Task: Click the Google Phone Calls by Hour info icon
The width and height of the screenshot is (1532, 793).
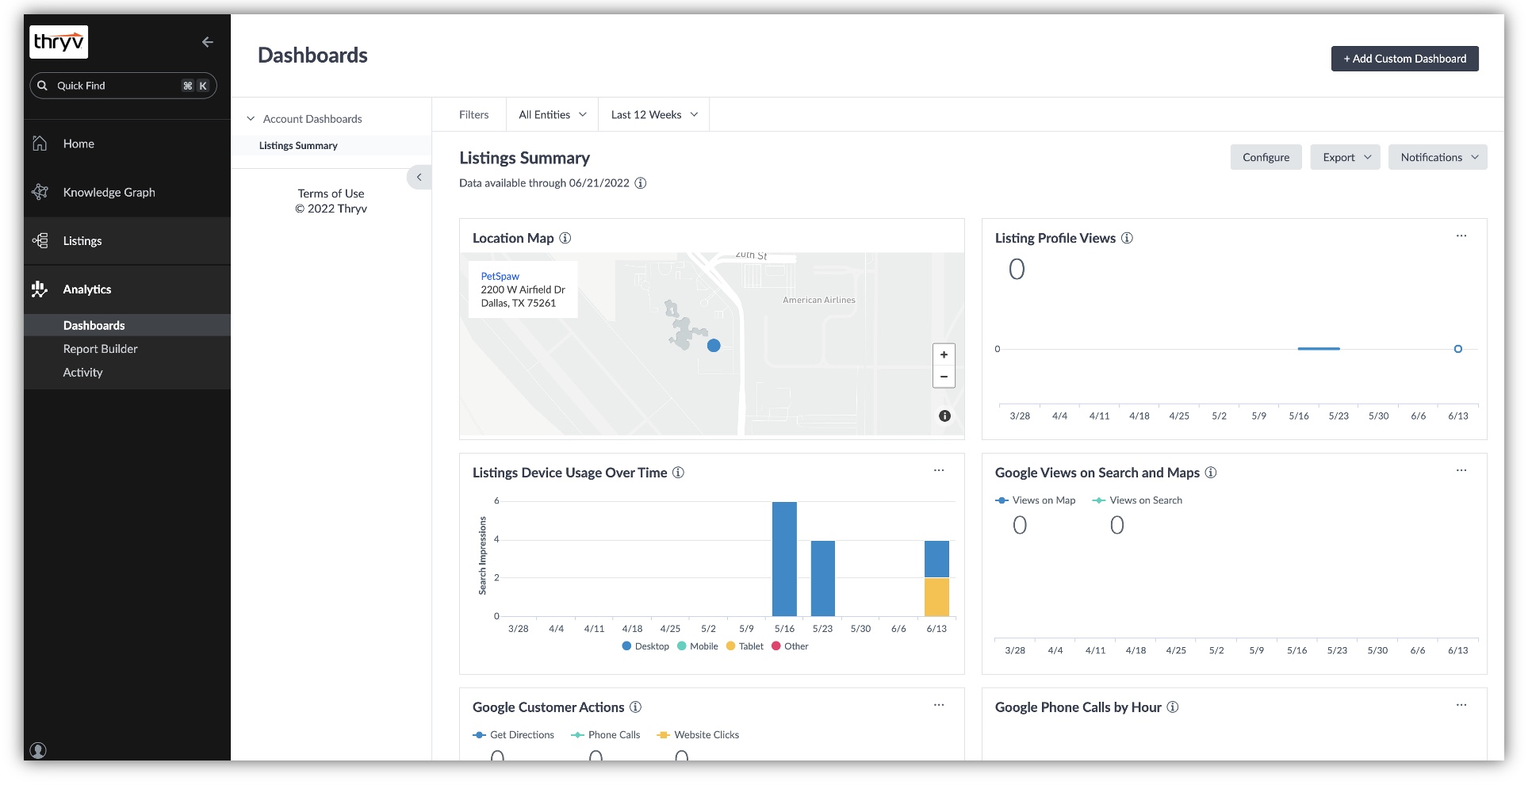Action: point(1173,707)
